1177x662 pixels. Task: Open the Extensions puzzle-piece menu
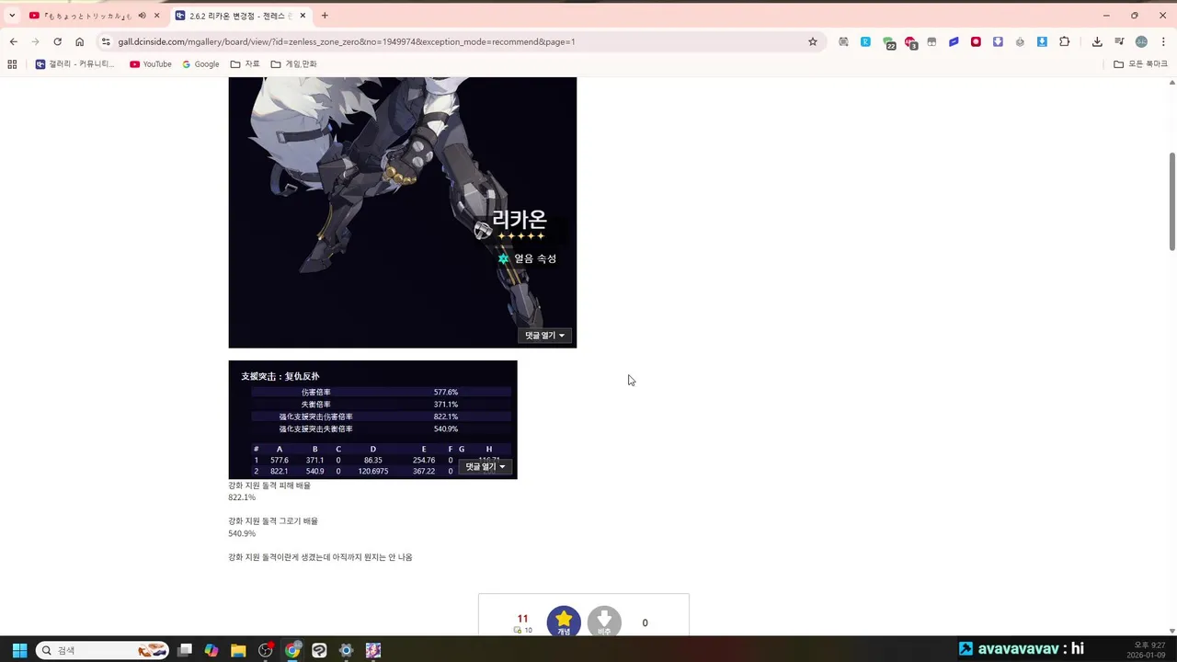(1065, 41)
